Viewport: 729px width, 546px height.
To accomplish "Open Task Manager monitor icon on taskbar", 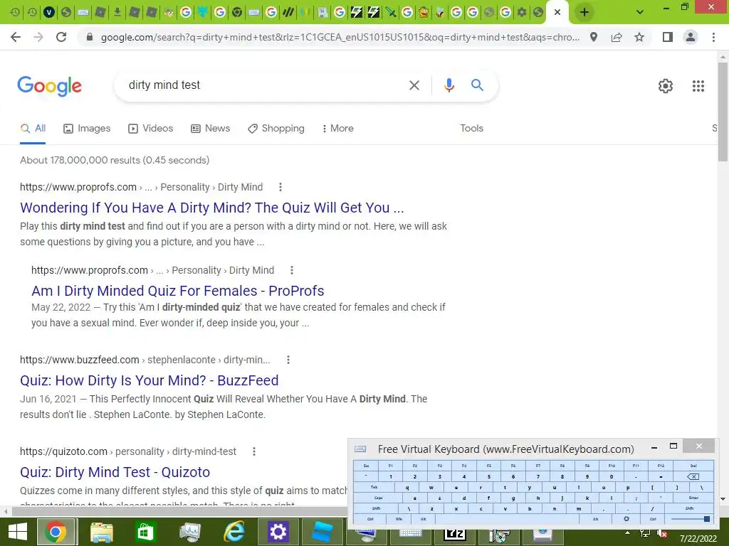I will 189,532.
